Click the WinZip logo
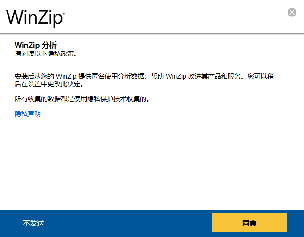Image resolution: width=304 pixels, height=237 pixels. 35,18
